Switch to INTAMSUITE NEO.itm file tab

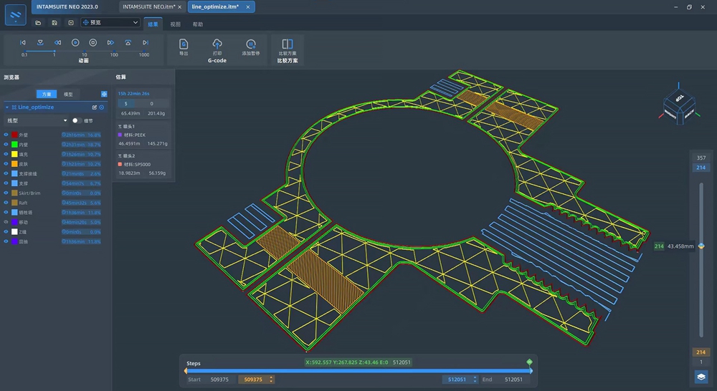point(148,6)
